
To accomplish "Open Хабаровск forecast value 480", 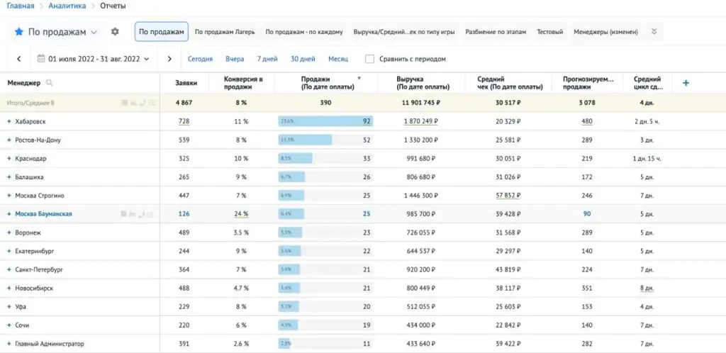I will (587, 121).
